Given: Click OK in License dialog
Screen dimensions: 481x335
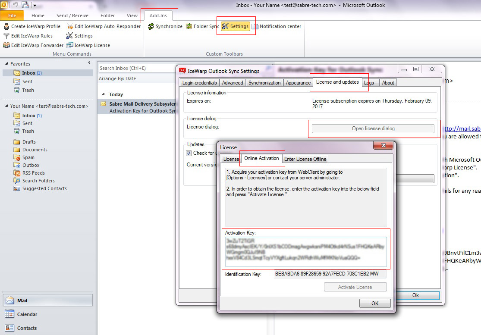Looking at the screenshot, I should point(375,304).
